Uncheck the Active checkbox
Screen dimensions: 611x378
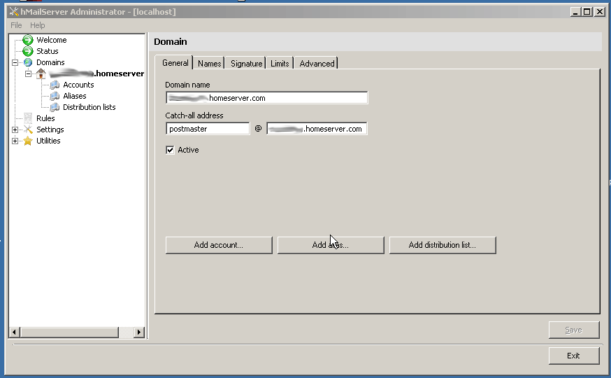(170, 150)
